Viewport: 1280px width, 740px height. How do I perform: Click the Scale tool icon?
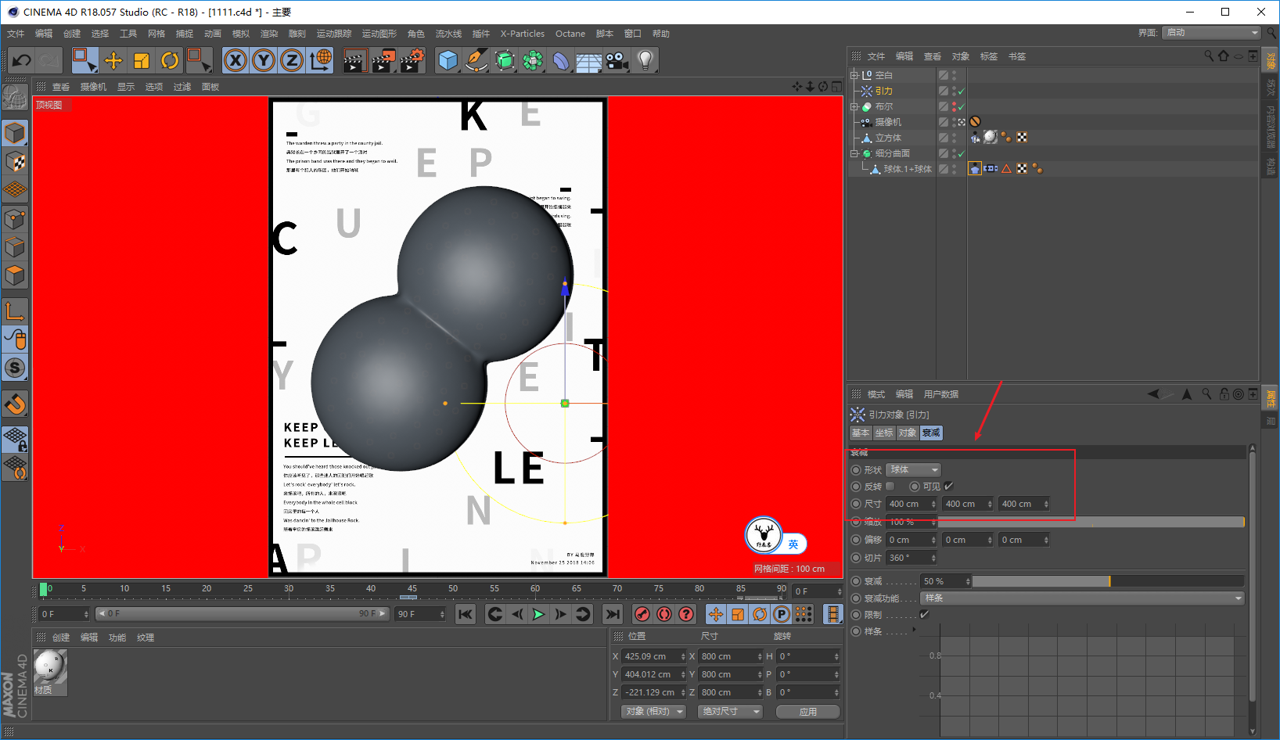click(142, 60)
